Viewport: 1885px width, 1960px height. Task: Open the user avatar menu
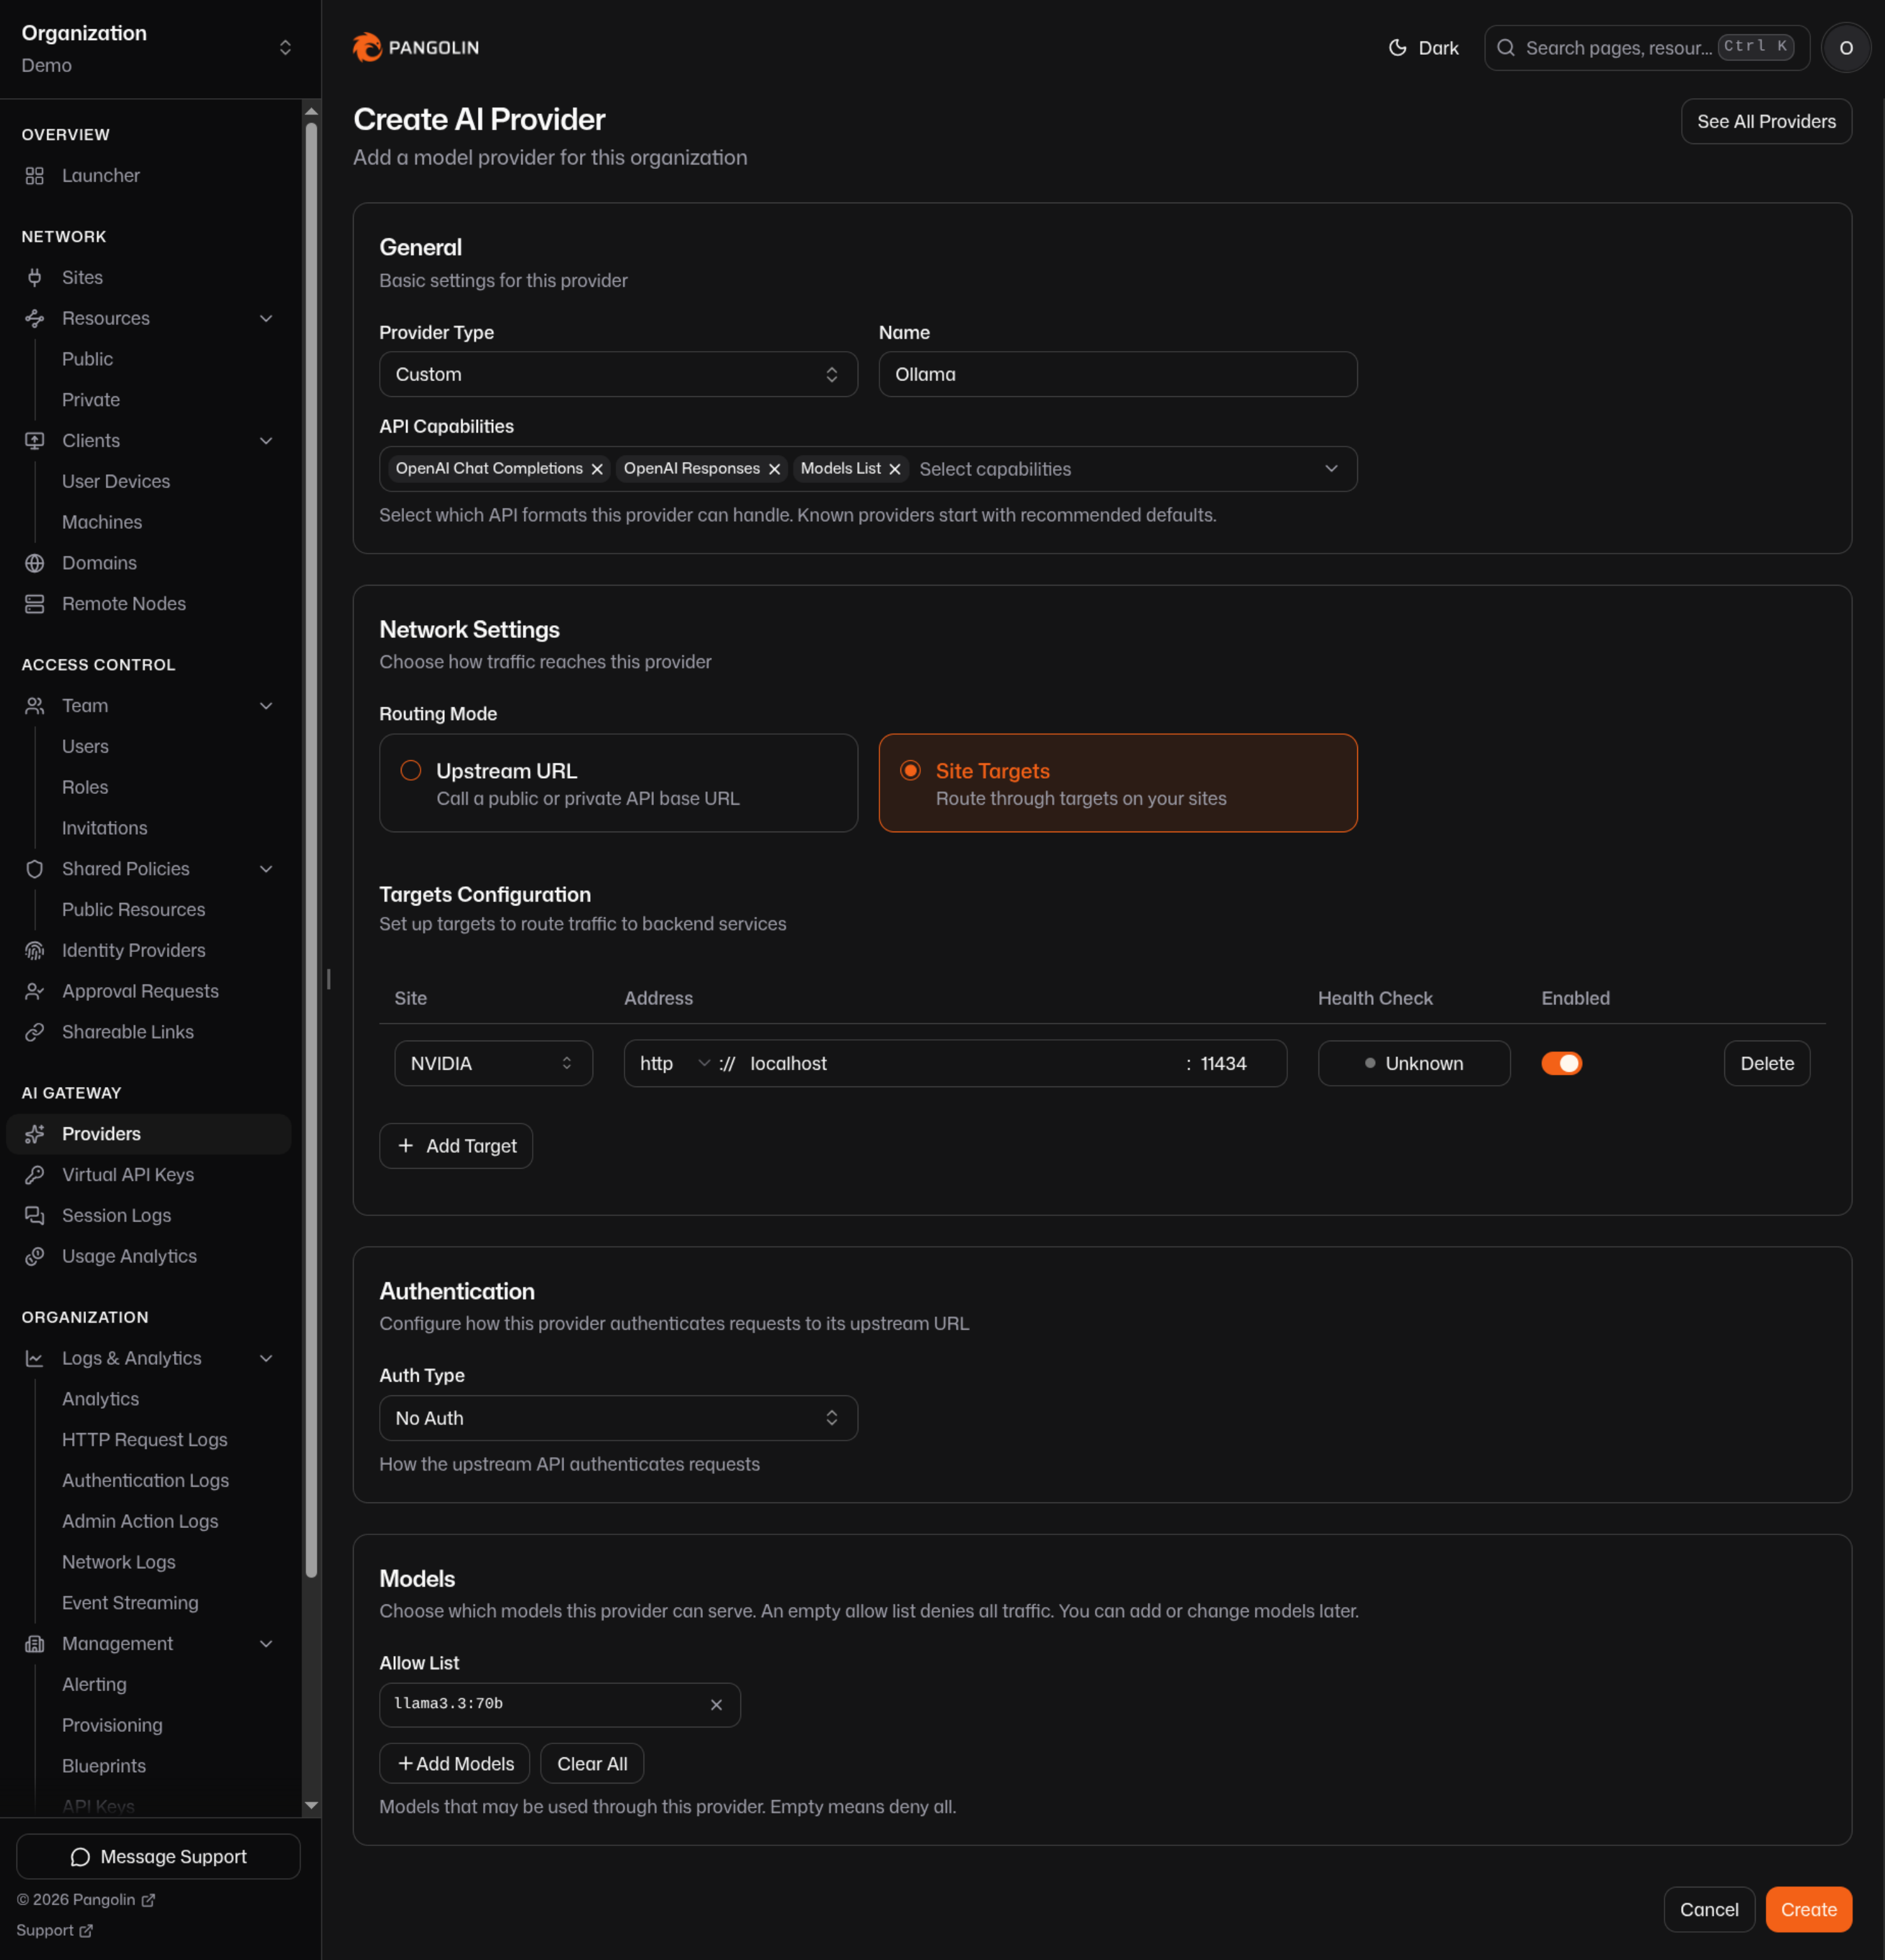point(1845,48)
